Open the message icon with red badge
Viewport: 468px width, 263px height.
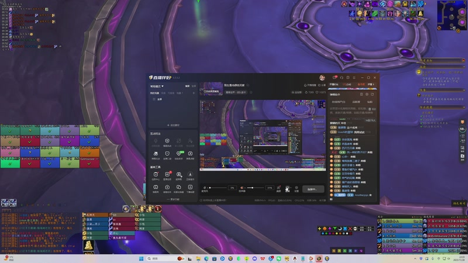[335, 78]
